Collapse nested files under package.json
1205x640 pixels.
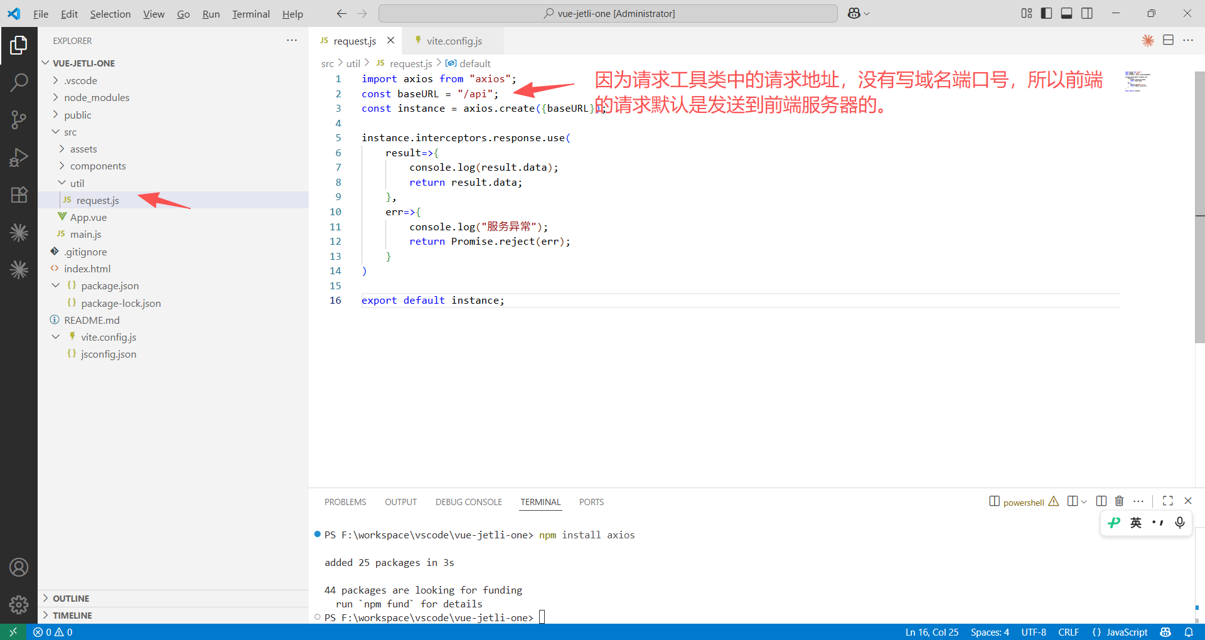pyautogui.click(x=56, y=285)
